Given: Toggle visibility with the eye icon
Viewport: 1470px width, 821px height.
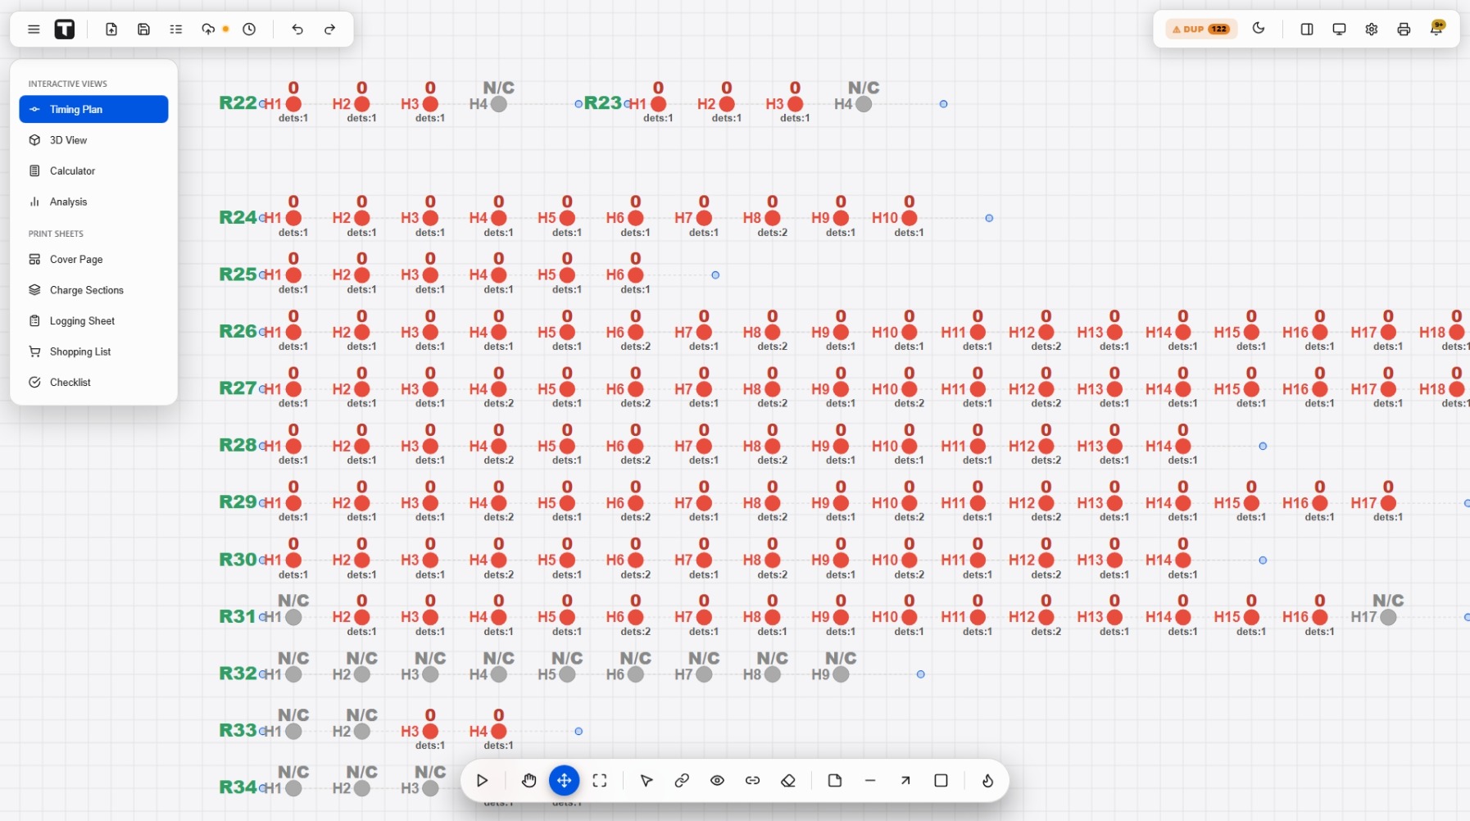Looking at the screenshot, I should click(x=717, y=781).
